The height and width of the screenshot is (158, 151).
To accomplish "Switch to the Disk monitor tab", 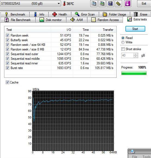I will (51, 20).
